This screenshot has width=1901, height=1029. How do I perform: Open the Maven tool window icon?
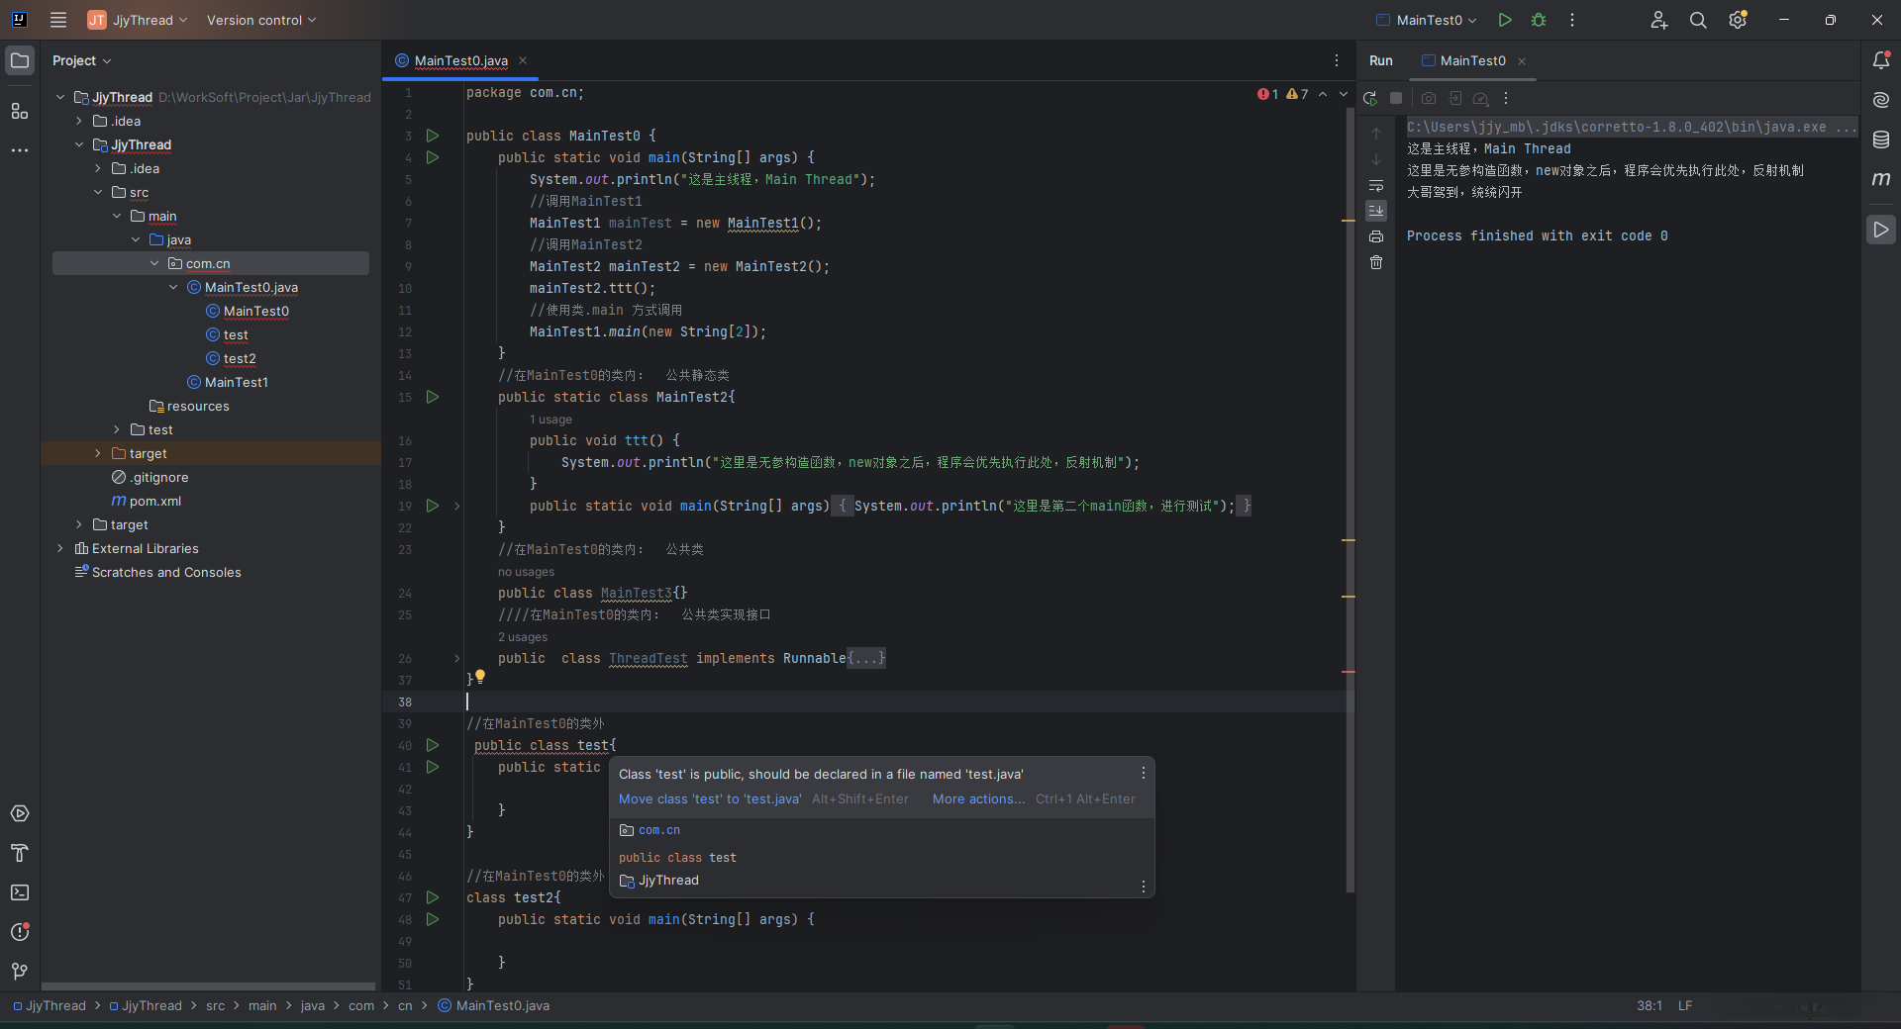[x=1881, y=179]
